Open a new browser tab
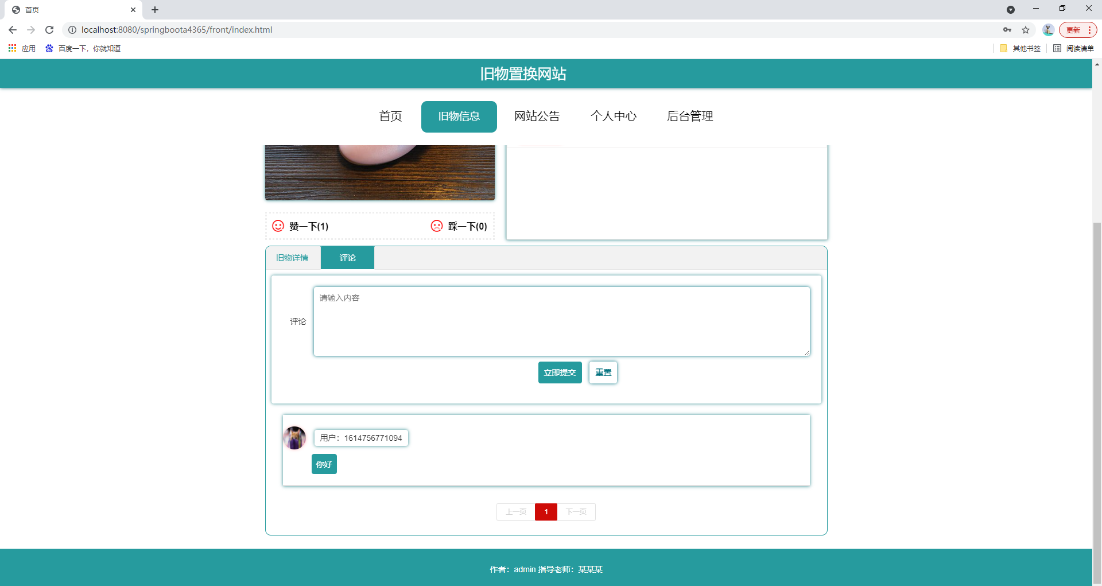The image size is (1102, 586). [x=155, y=10]
